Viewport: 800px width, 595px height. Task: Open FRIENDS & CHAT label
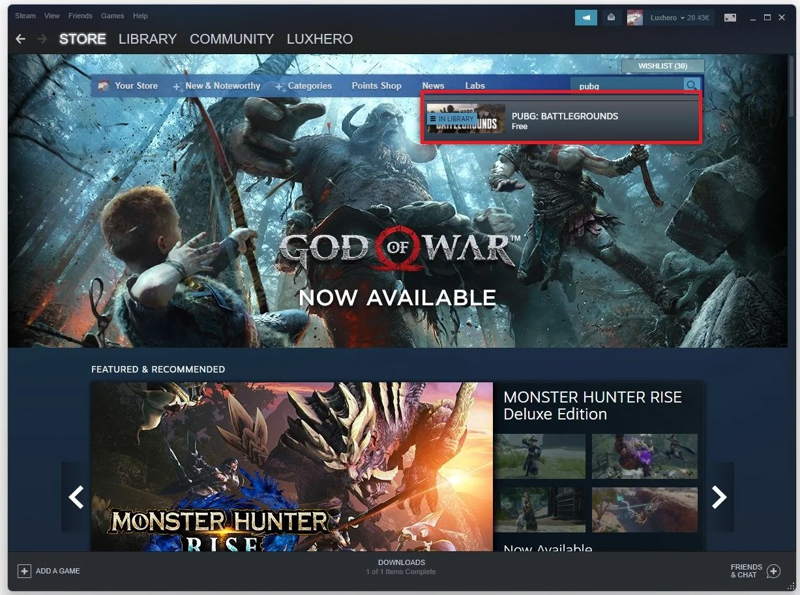746,571
